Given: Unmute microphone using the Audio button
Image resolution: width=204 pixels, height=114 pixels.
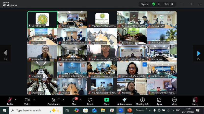Looking at the screenshot, I should [10, 101].
